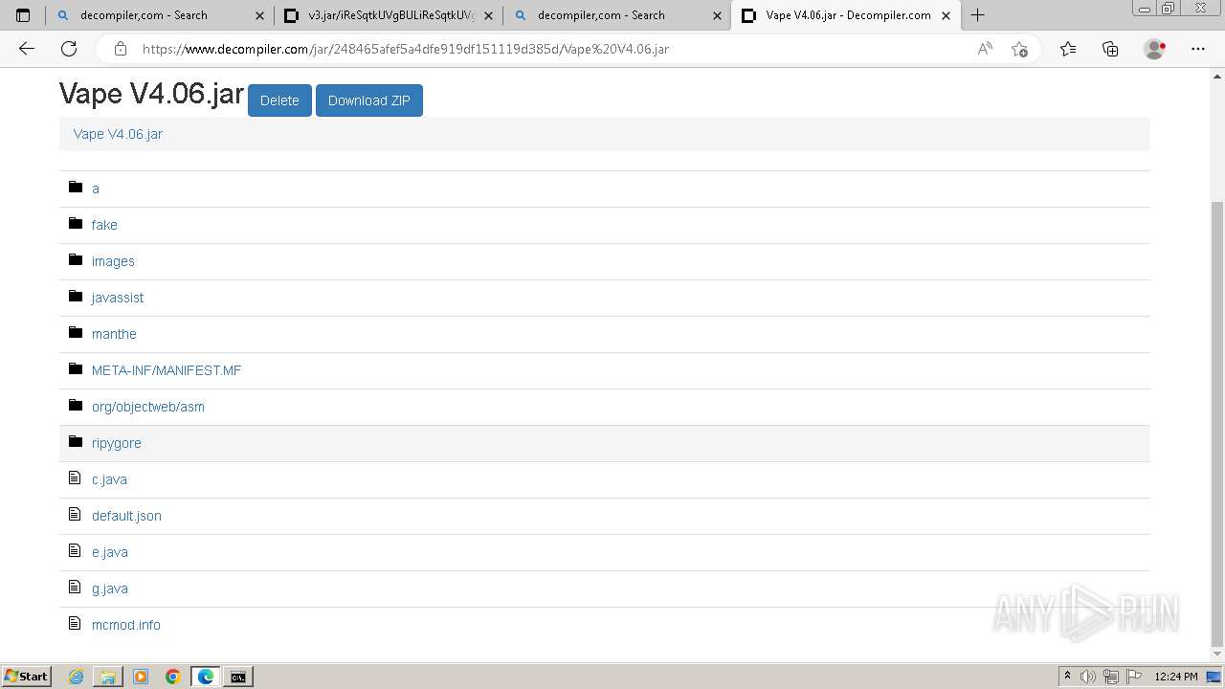Image resolution: width=1225 pixels, height=689 pixels.
Task: View the g.java file
Action: (x=110, y=589)
